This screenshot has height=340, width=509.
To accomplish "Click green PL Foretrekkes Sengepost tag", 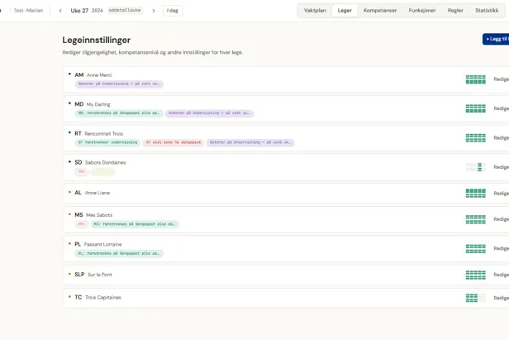I will point(119,253).
